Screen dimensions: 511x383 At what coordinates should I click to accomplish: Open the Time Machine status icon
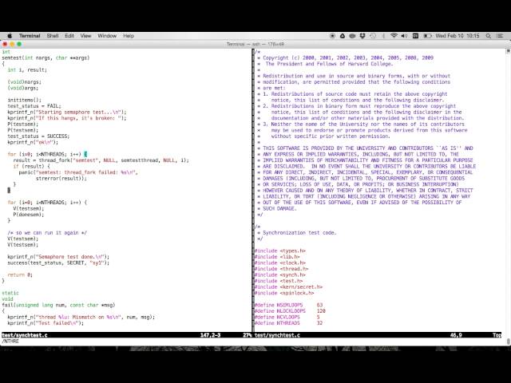point(373,36)
